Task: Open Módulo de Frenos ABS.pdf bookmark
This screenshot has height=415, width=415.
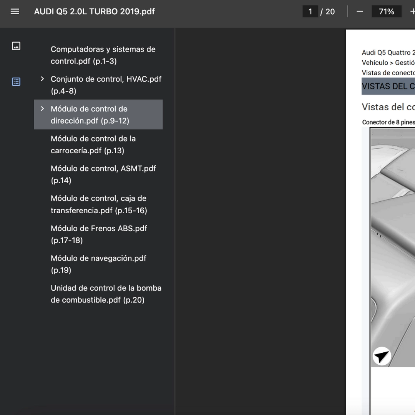Action: click(x=99, y=234)
